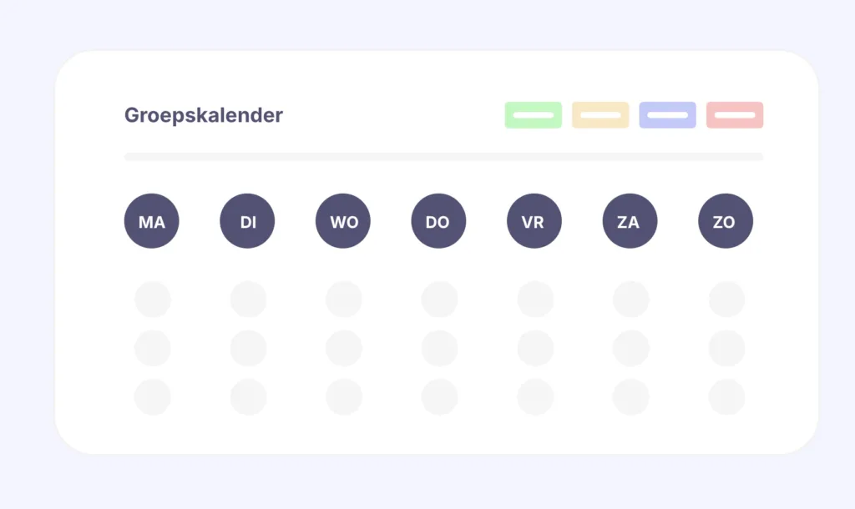Click middle placeholder dot under WO
The height and width of the screenshot is (509, 855).
(x=344, y=348)
